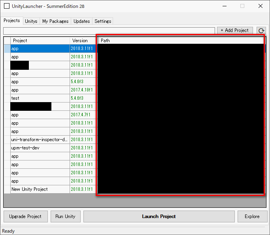Click the project search input field
The height and width of the screenshot is (235, 270).
pos(109,31)
